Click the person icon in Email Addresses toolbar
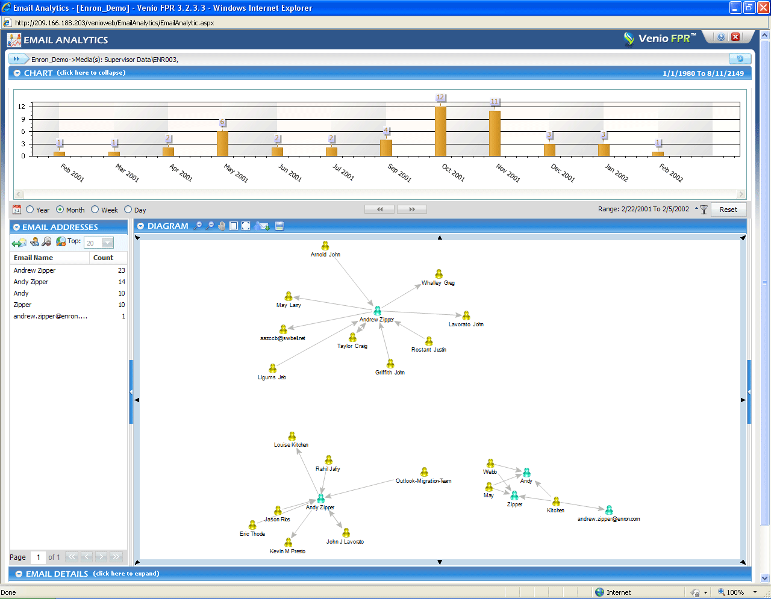Screen dimensions: 771x599 coord(34,242)
